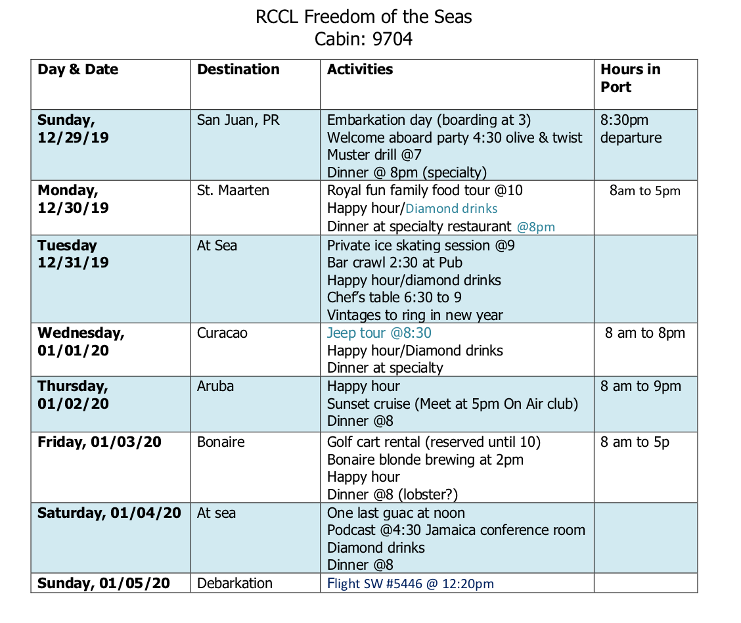Select the Bonaire destination cell
The width and height of the screenshot is (741, 623).
(x=255, y=467)
